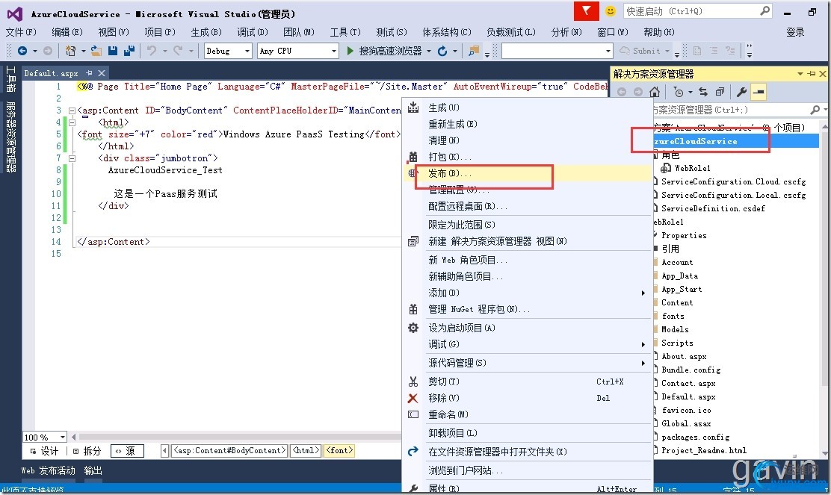Open the 工具箱 side tab

tap(10, 79)
